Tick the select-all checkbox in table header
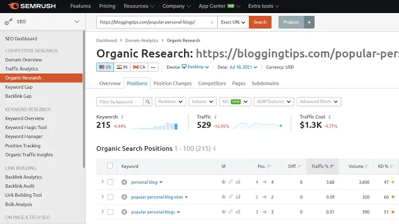The image size is (399, 224). (x=110, y=166)
